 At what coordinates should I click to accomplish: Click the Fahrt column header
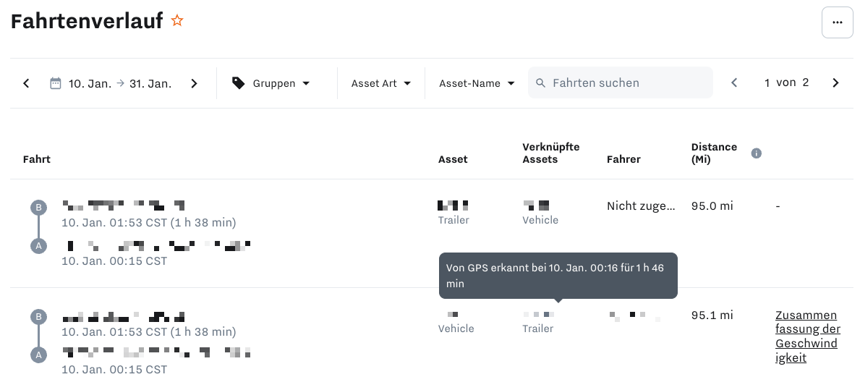[x=37, y=159]
